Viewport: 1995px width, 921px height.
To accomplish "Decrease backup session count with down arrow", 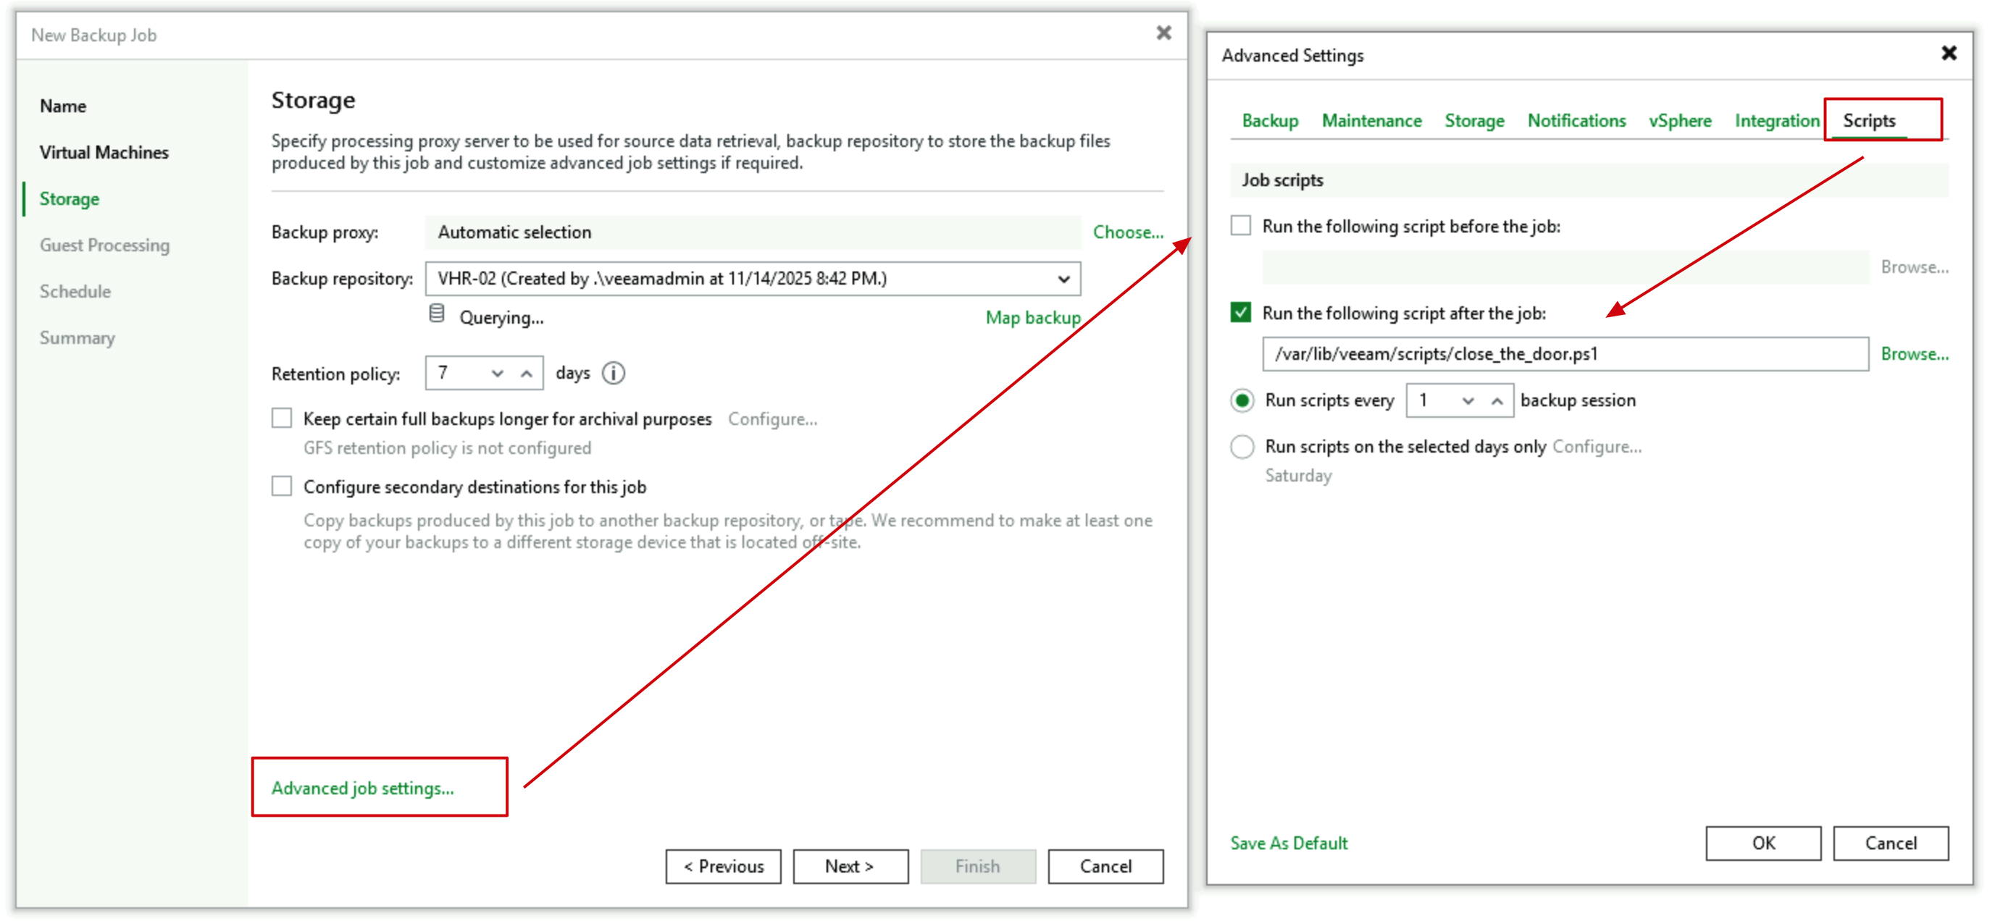I will click(x=1467, y=401).
